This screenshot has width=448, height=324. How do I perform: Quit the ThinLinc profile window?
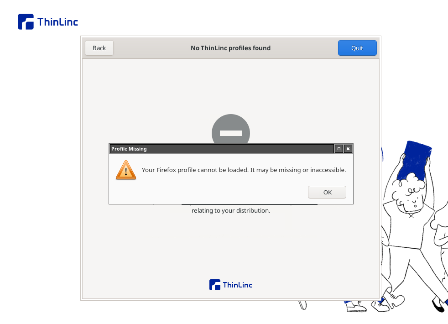tap(357, 48)
